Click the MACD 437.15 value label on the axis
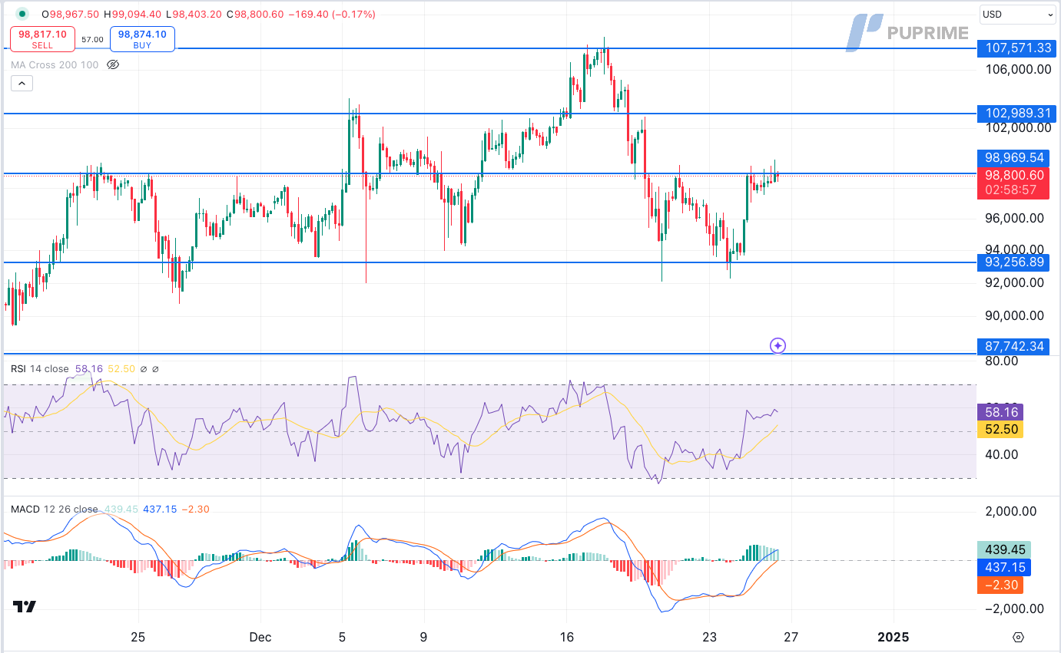Screen dimensions: 1061x653 pyautogui.click(x=1003, y=567)
